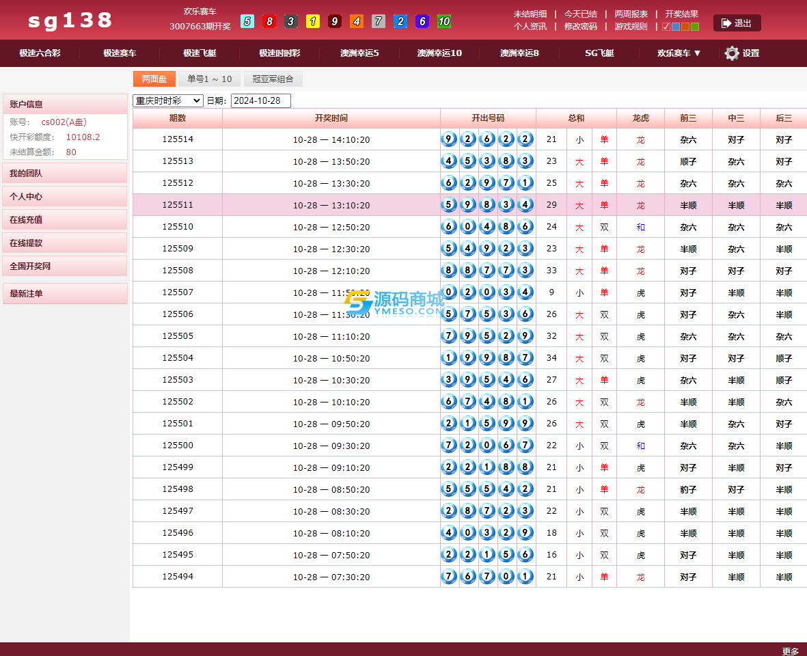Open the 设置 gear settings

click(741, 53)
